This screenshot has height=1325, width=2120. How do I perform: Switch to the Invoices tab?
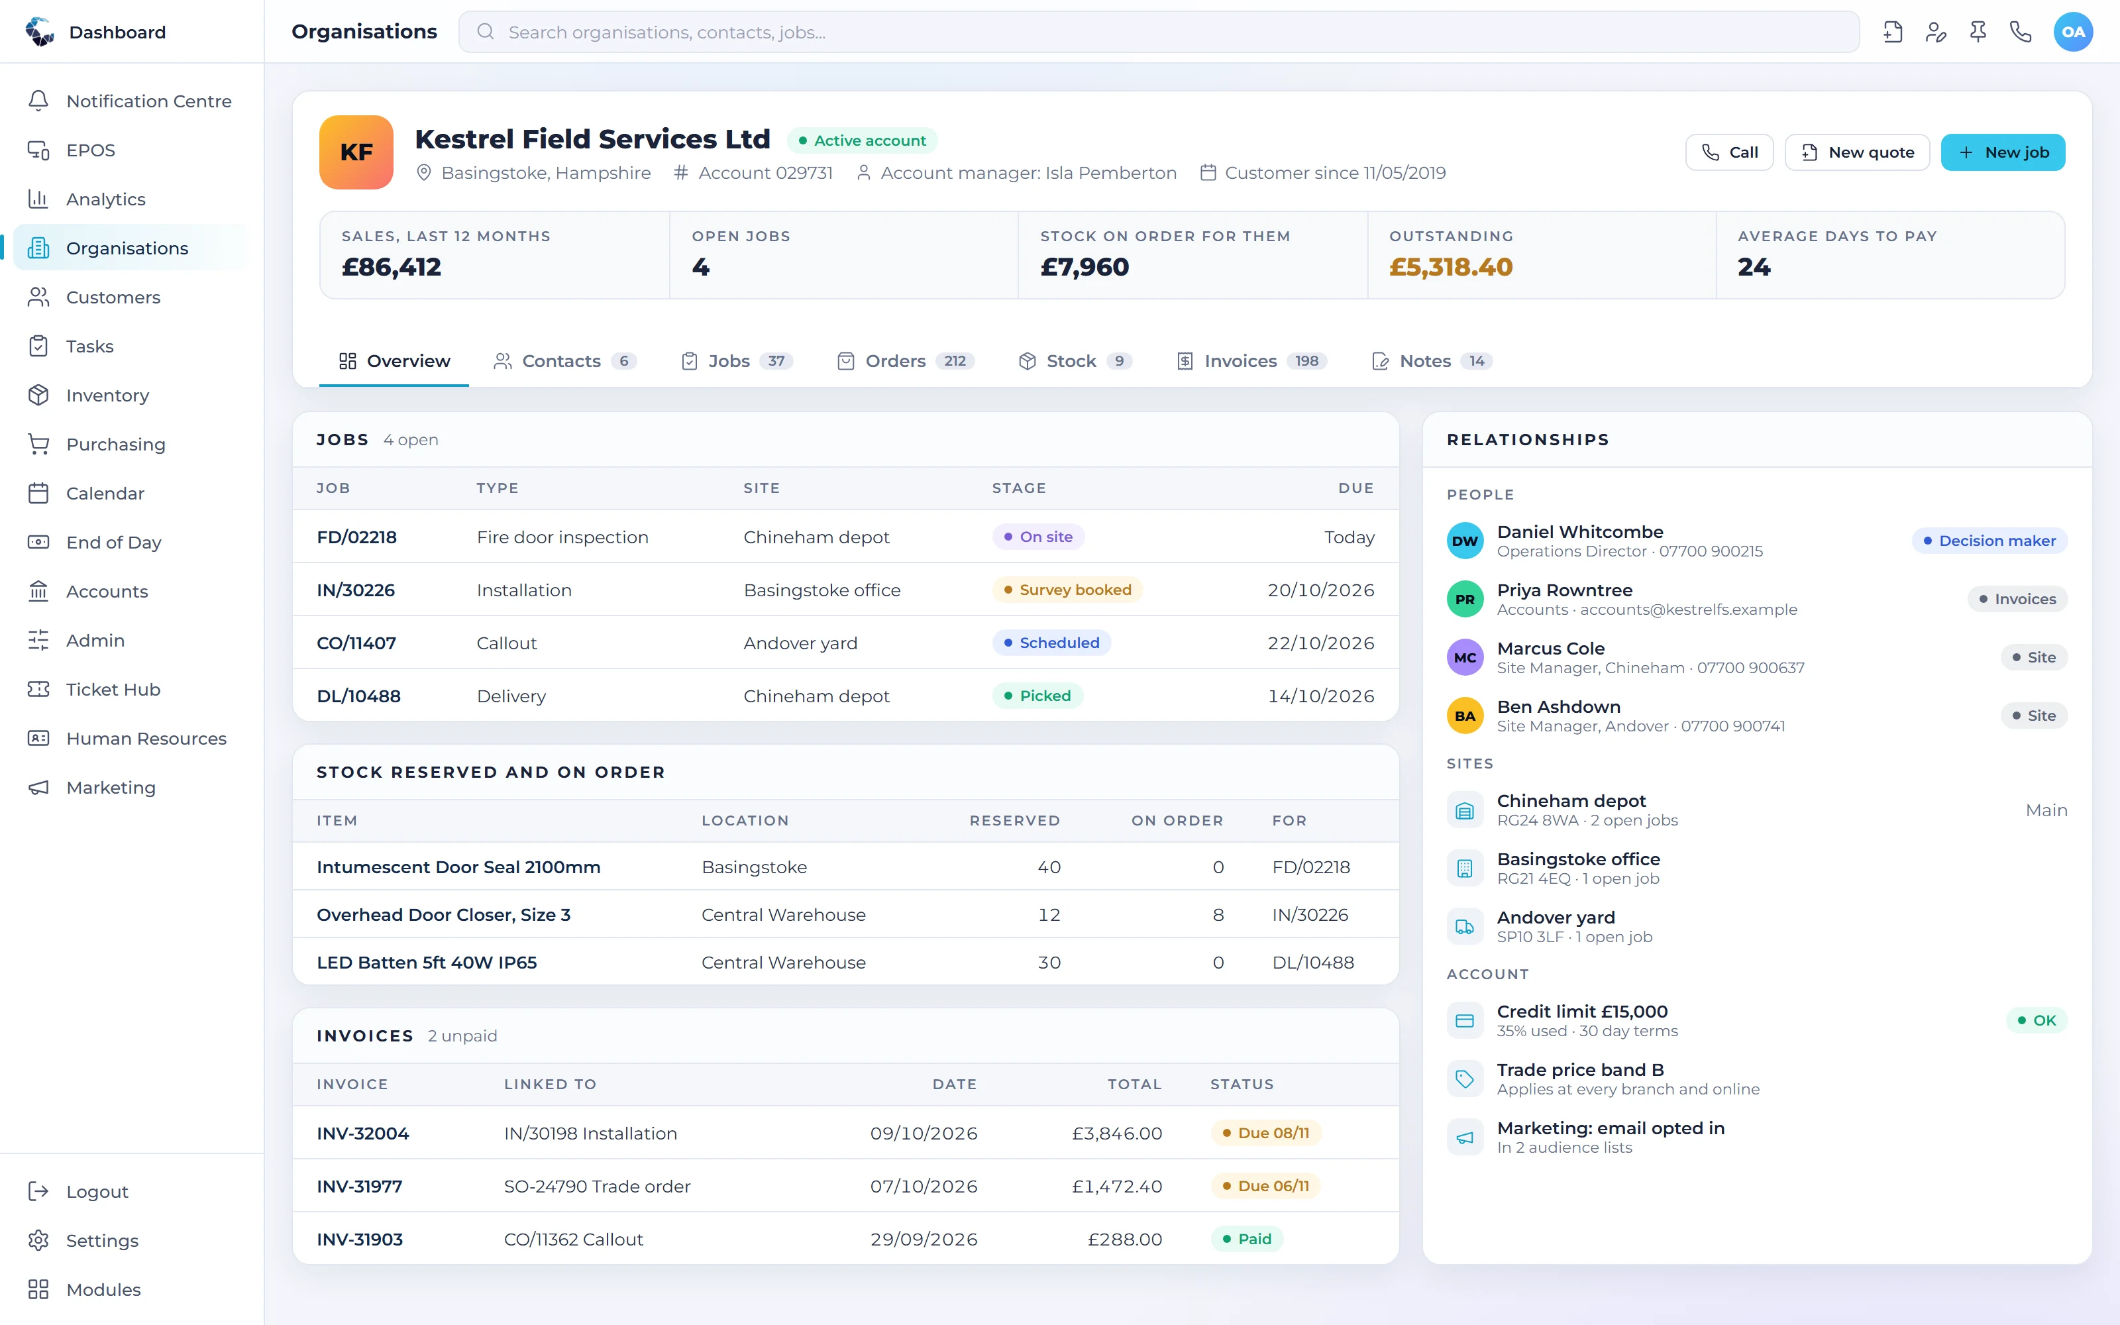[x=1253, y=361]
